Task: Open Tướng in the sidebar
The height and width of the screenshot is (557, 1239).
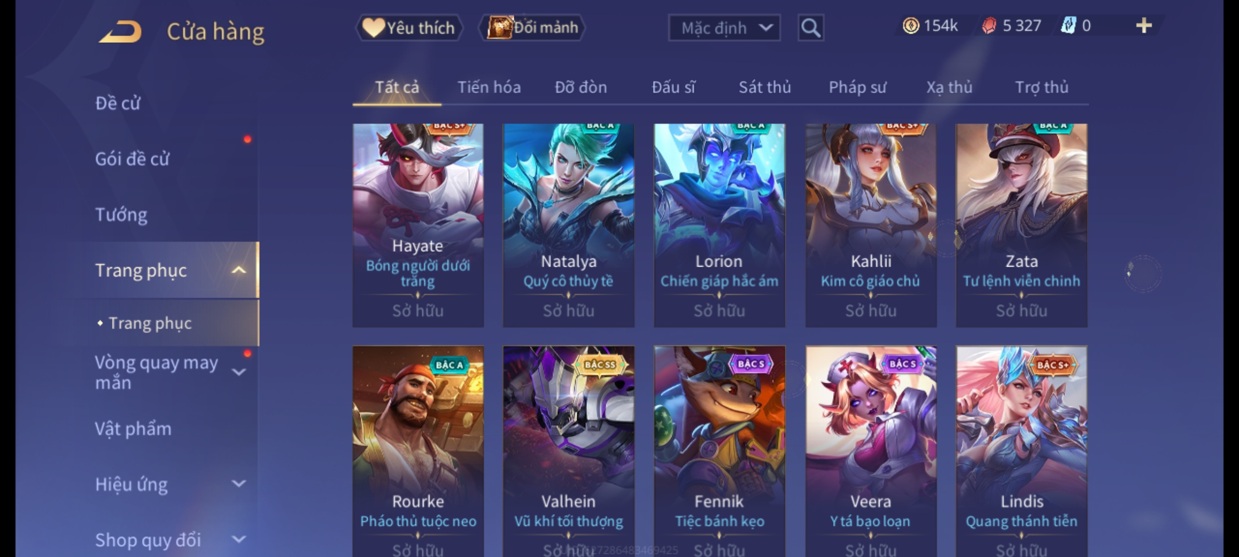Action: tap(121, 215)
